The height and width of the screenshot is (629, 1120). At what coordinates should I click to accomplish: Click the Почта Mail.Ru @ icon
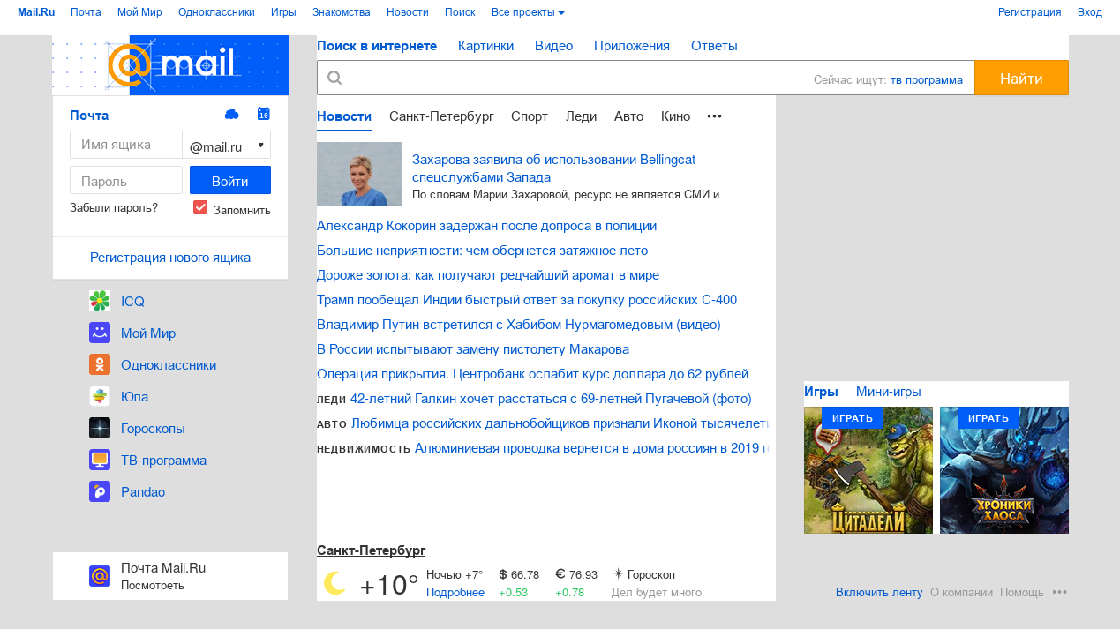pos(100,576)
